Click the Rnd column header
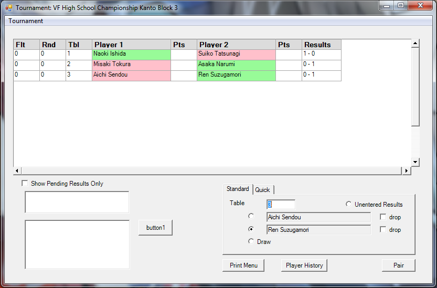437x288 pixels. pos(52,45)
